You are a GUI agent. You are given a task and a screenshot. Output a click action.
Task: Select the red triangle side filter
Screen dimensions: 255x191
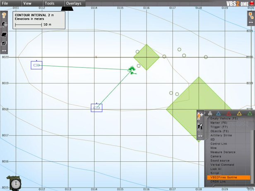coord(229,114)
